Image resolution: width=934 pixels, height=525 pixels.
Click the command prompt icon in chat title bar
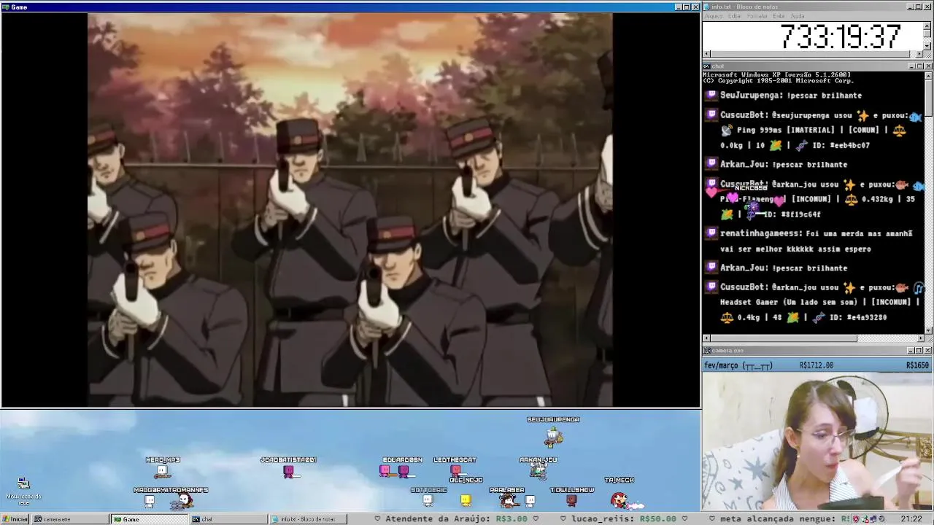click(707, 66)
